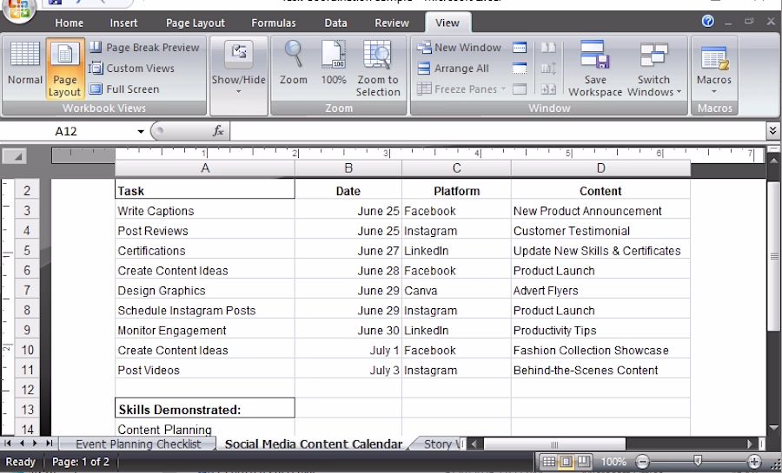The width and height of the screenshot is (782, 473).
Task: Jump to first sheet tab arrow
Action: [x=8, y=443]
